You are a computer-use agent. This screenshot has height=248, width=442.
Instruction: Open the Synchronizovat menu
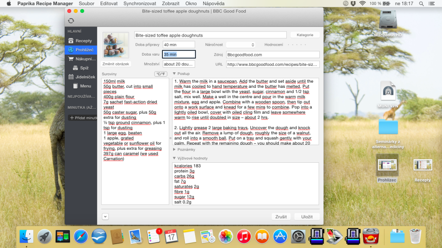pyautogui.click(x=139, y=3)
